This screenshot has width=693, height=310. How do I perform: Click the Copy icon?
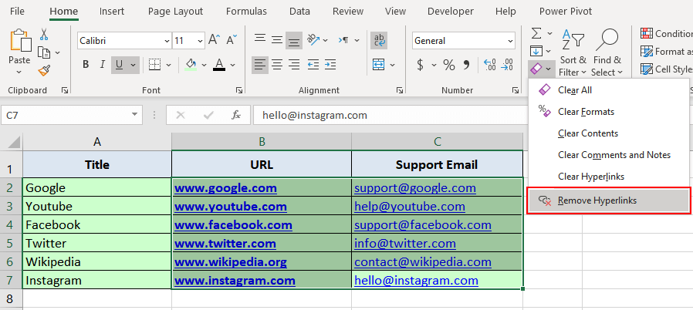44,52
